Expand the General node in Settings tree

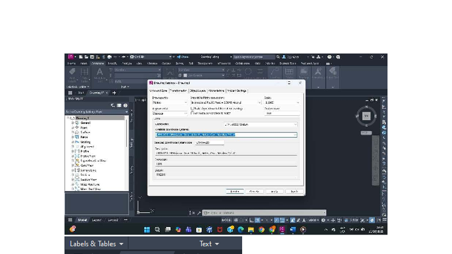point(72,123)
